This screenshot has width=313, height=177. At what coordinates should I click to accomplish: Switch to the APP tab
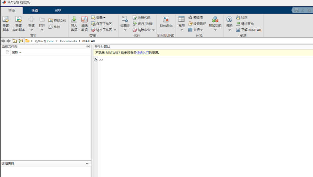point(58,10)
